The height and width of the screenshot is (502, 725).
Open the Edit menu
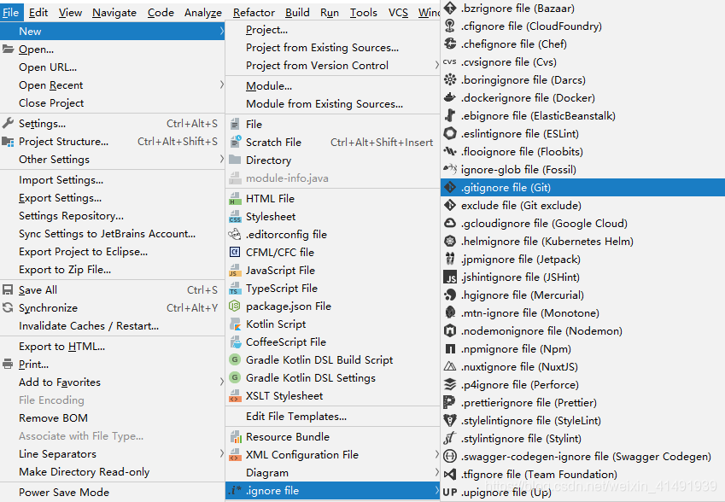pyautogui.click(x=38, y=13)
